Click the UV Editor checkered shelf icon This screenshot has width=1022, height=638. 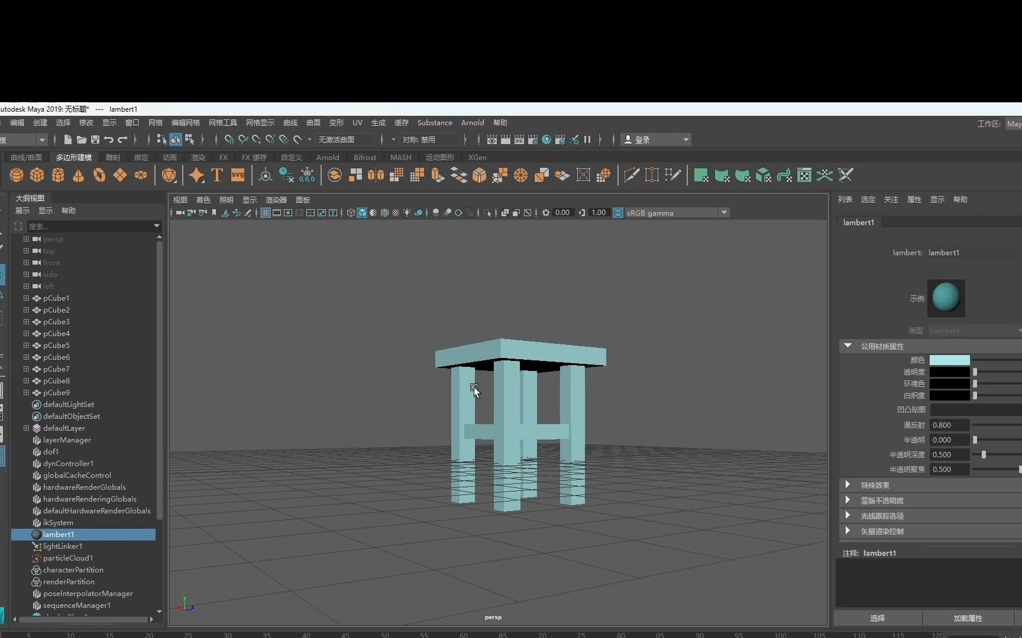coord(804,175)
